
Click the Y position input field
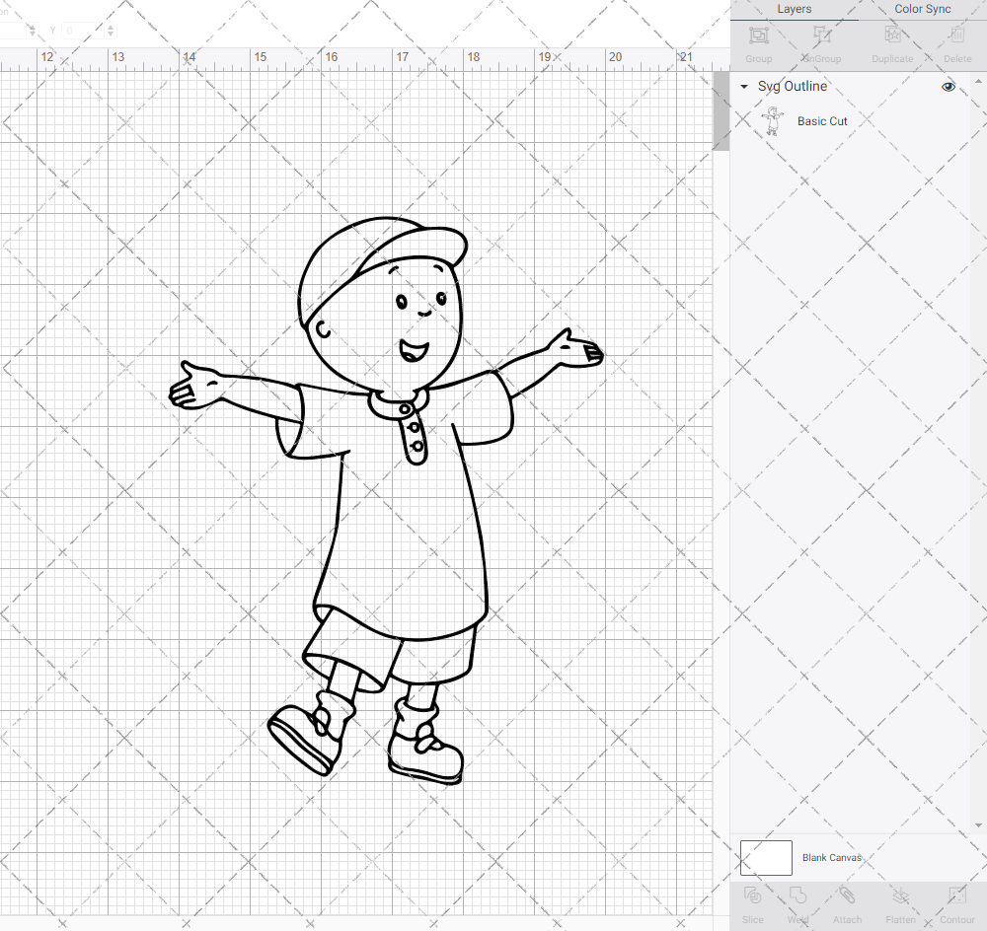point(83,31)
